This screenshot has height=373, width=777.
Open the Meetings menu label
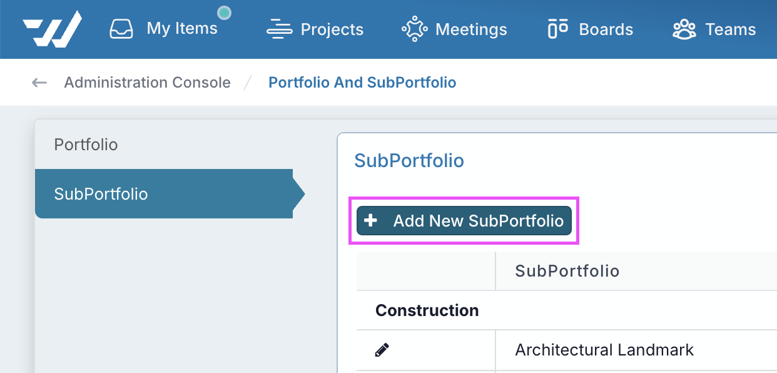[471, 29]
